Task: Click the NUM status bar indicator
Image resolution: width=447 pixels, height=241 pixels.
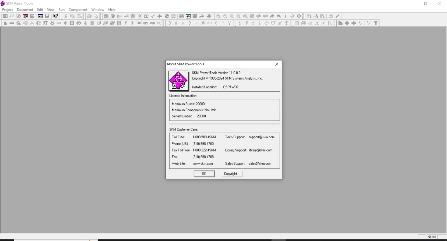Action: pos(432,237)
